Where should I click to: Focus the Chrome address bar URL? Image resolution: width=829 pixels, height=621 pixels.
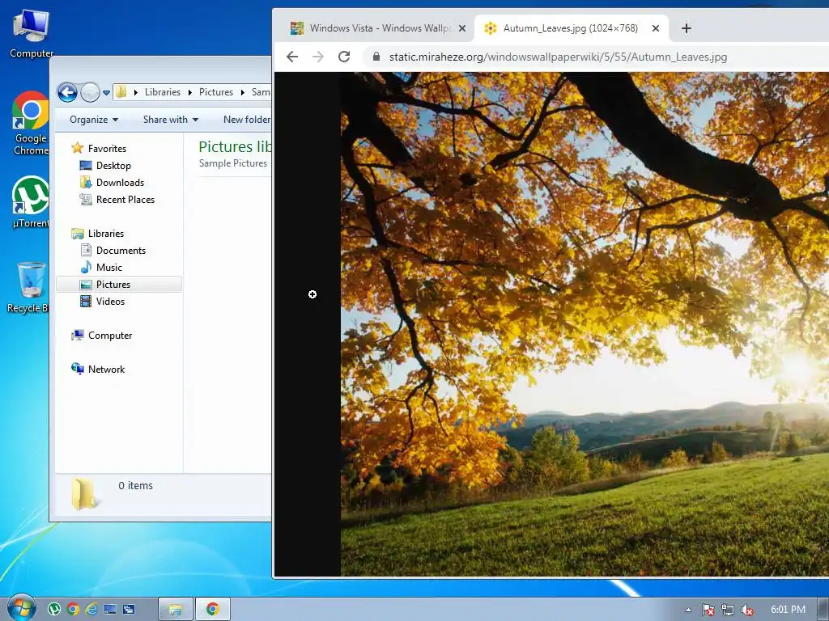pyautogui.click(x=558, y=57)
